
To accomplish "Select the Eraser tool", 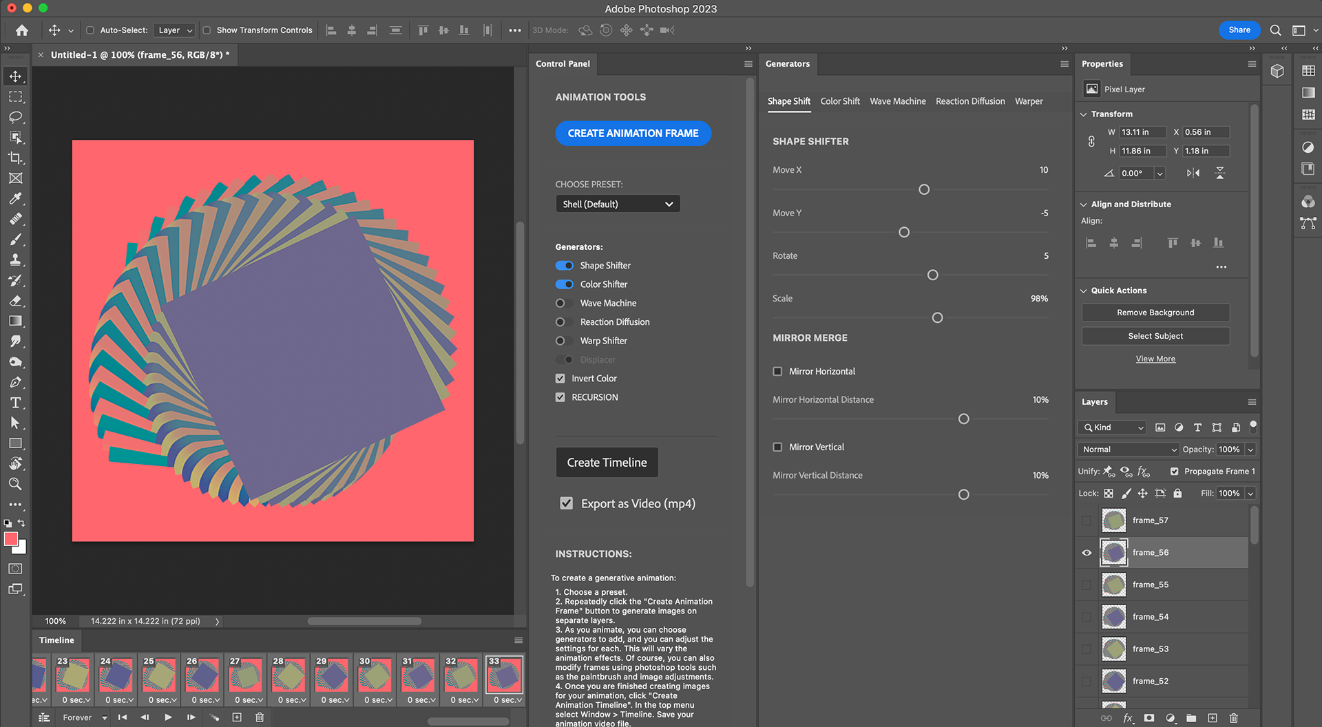I will pyautogui.click(x=15, y=301).
